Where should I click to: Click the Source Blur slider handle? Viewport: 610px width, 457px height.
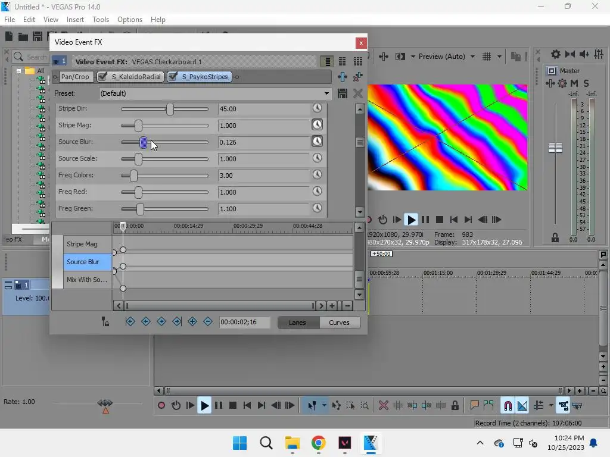[144, 143]
